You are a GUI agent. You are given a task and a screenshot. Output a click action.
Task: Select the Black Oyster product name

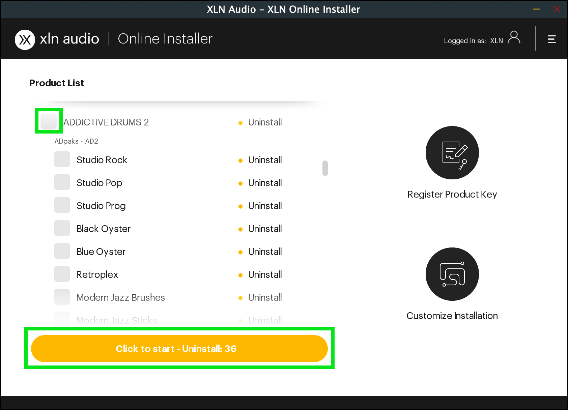[x=103, y=229]
